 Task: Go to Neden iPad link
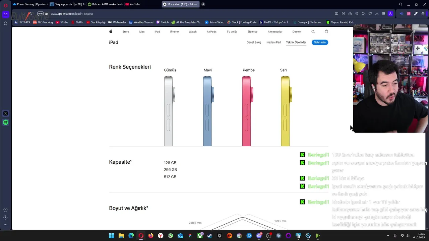click(273, 42)
